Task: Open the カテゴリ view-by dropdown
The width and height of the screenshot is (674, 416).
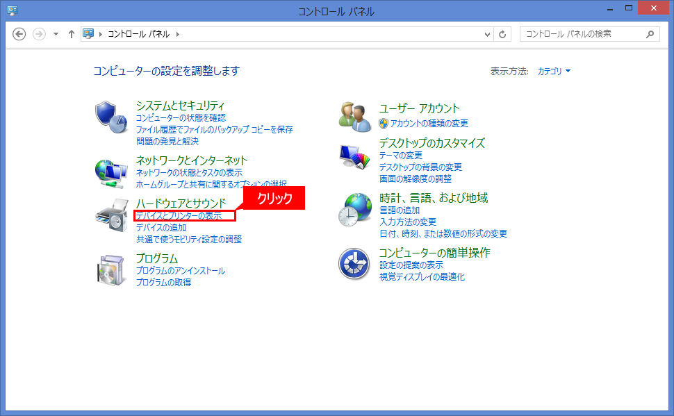Action: point(554,71)
